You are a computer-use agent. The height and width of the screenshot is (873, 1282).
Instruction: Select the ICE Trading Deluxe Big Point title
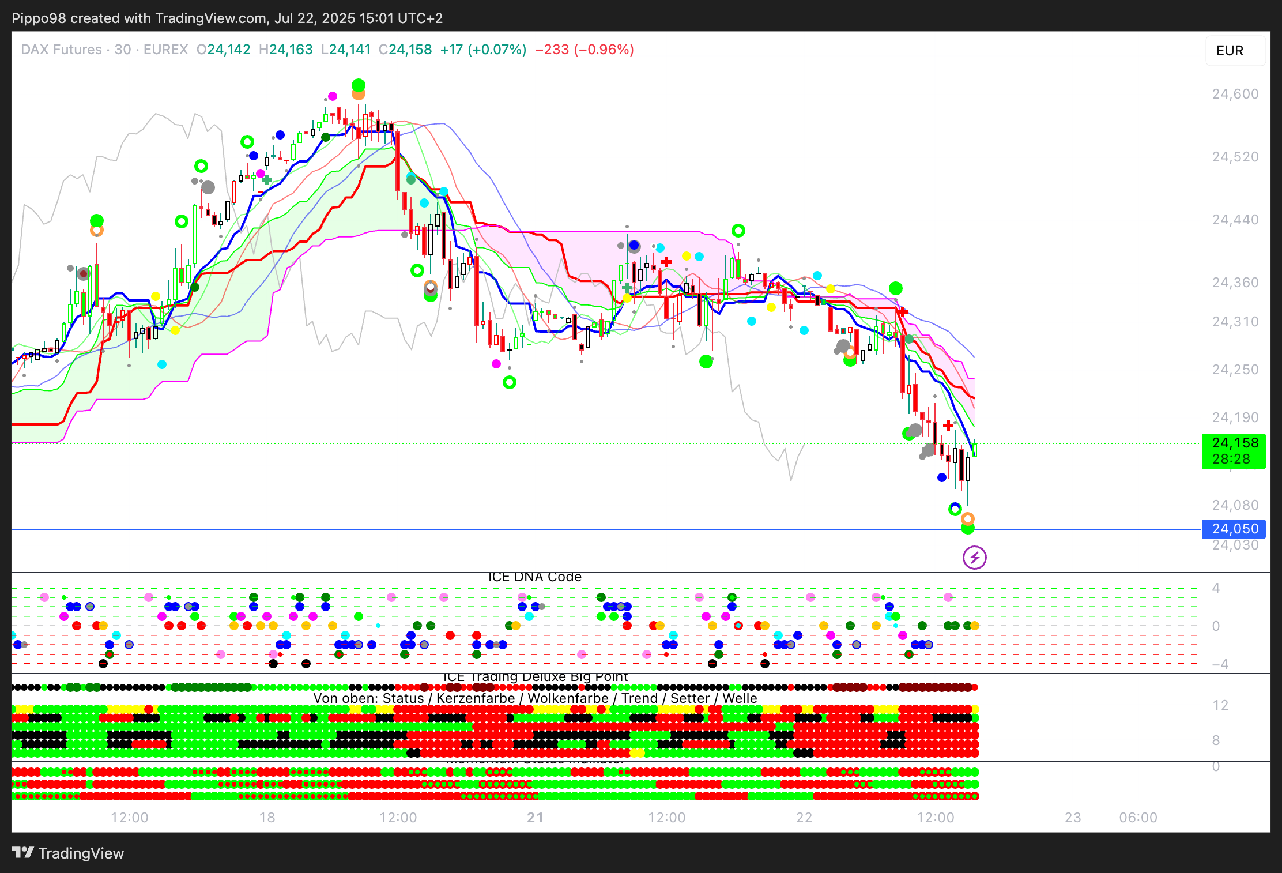tap(535, 677)
